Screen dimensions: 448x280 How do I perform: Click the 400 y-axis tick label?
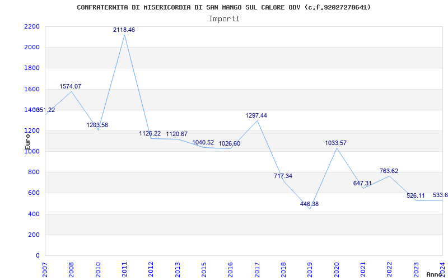tap(34, 214)
